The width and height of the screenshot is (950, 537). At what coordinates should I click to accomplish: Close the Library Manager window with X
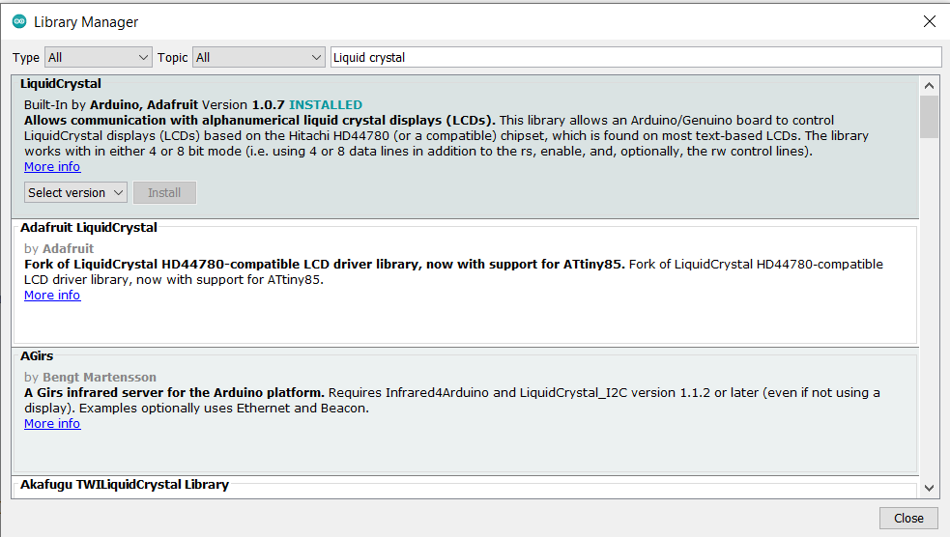click(x=929, y=21)
